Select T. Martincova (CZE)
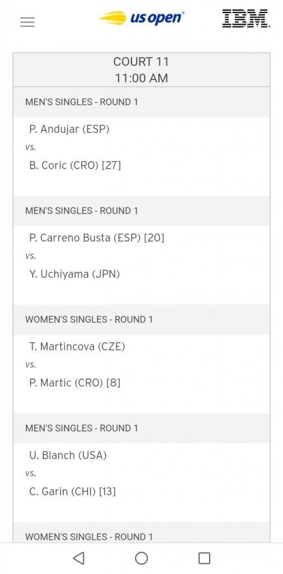This screenshot has height=574, width=283. click(77, 346)
